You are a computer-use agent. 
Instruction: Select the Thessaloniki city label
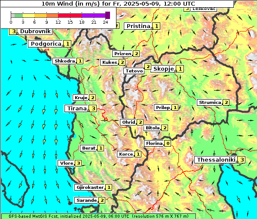216,160
